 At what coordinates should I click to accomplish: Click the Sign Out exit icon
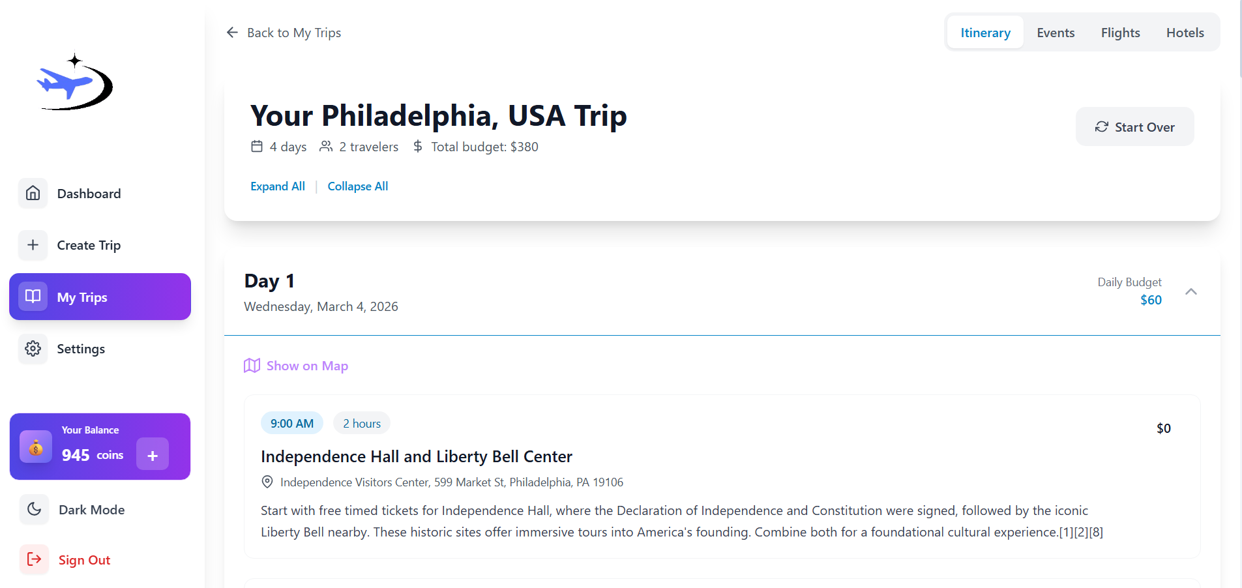click(33, 559)
